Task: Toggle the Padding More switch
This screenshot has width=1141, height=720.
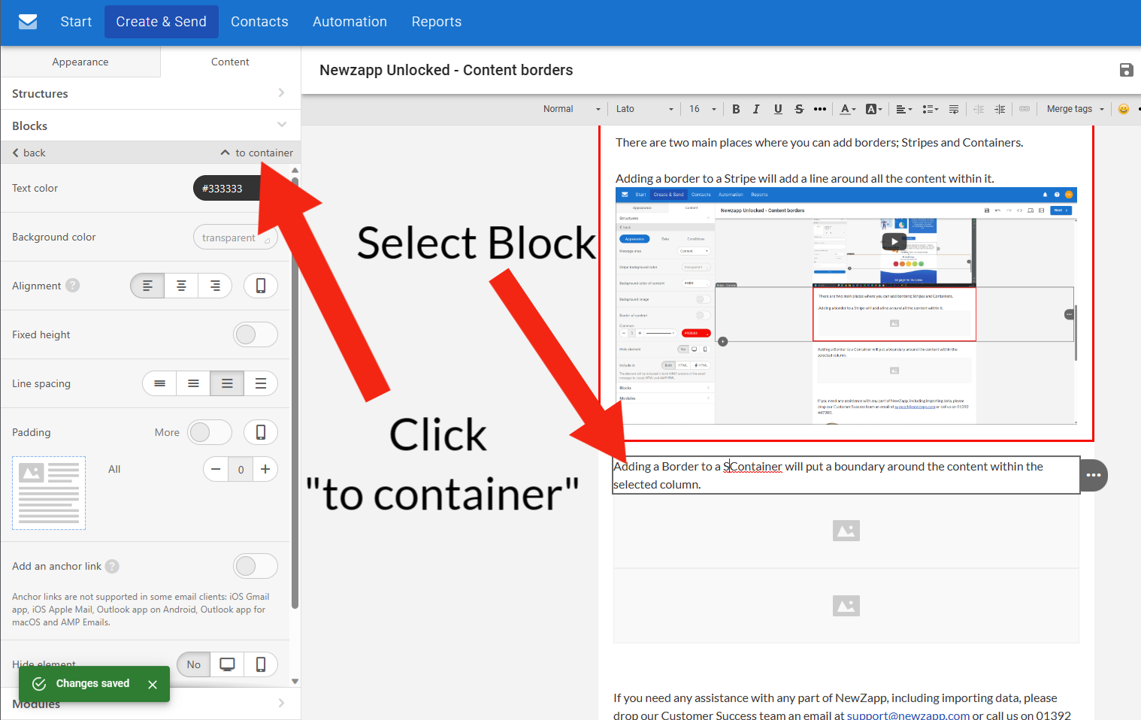Action: point(210,432)
